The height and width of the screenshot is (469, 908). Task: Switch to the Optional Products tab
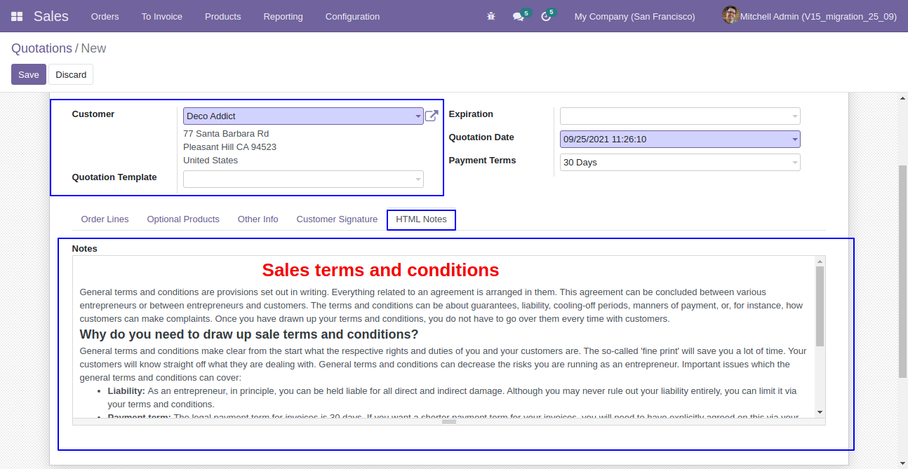pyautogui.click(x=183, y=219)
